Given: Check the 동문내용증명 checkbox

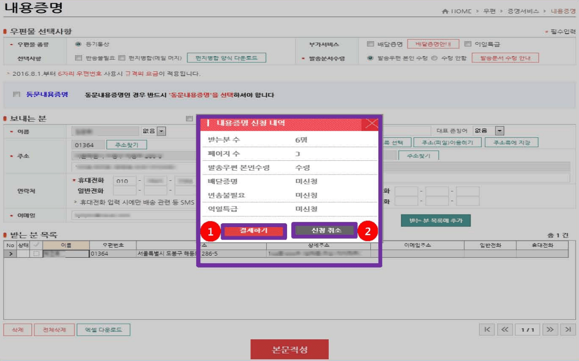Looking at the screenshot, I should click(x=17, y=94).
